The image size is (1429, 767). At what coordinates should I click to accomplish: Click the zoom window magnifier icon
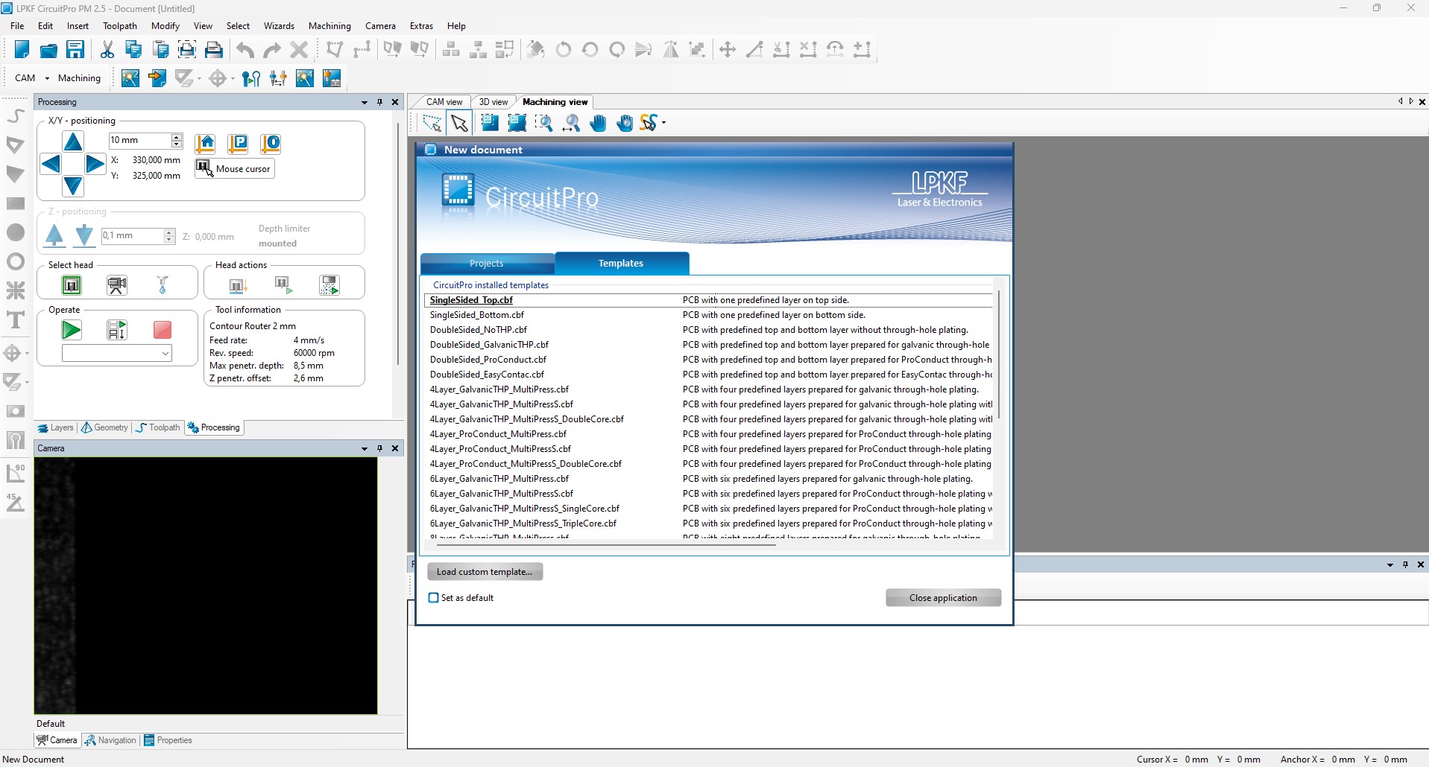click(x=543, y=123)
